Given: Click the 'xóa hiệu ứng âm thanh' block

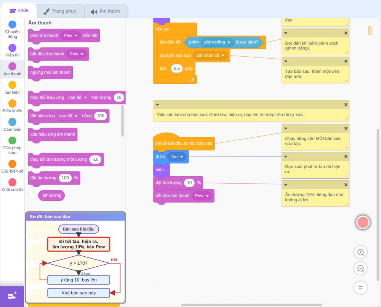Looking at the screenshot, I should click(x=53, y=134).
